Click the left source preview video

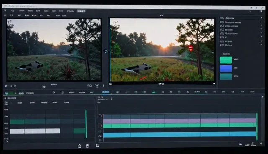(x=54, y=49)
